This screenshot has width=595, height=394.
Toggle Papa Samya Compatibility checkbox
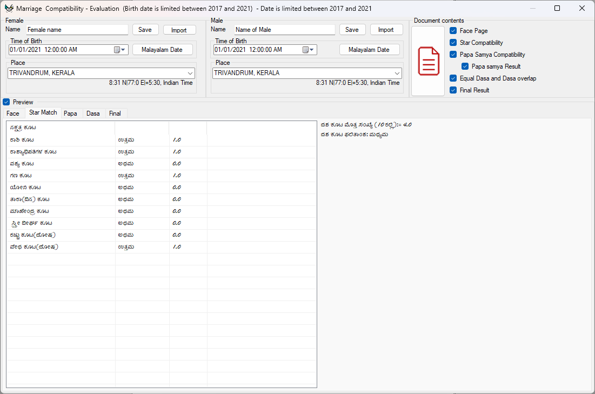pos(453,54)
